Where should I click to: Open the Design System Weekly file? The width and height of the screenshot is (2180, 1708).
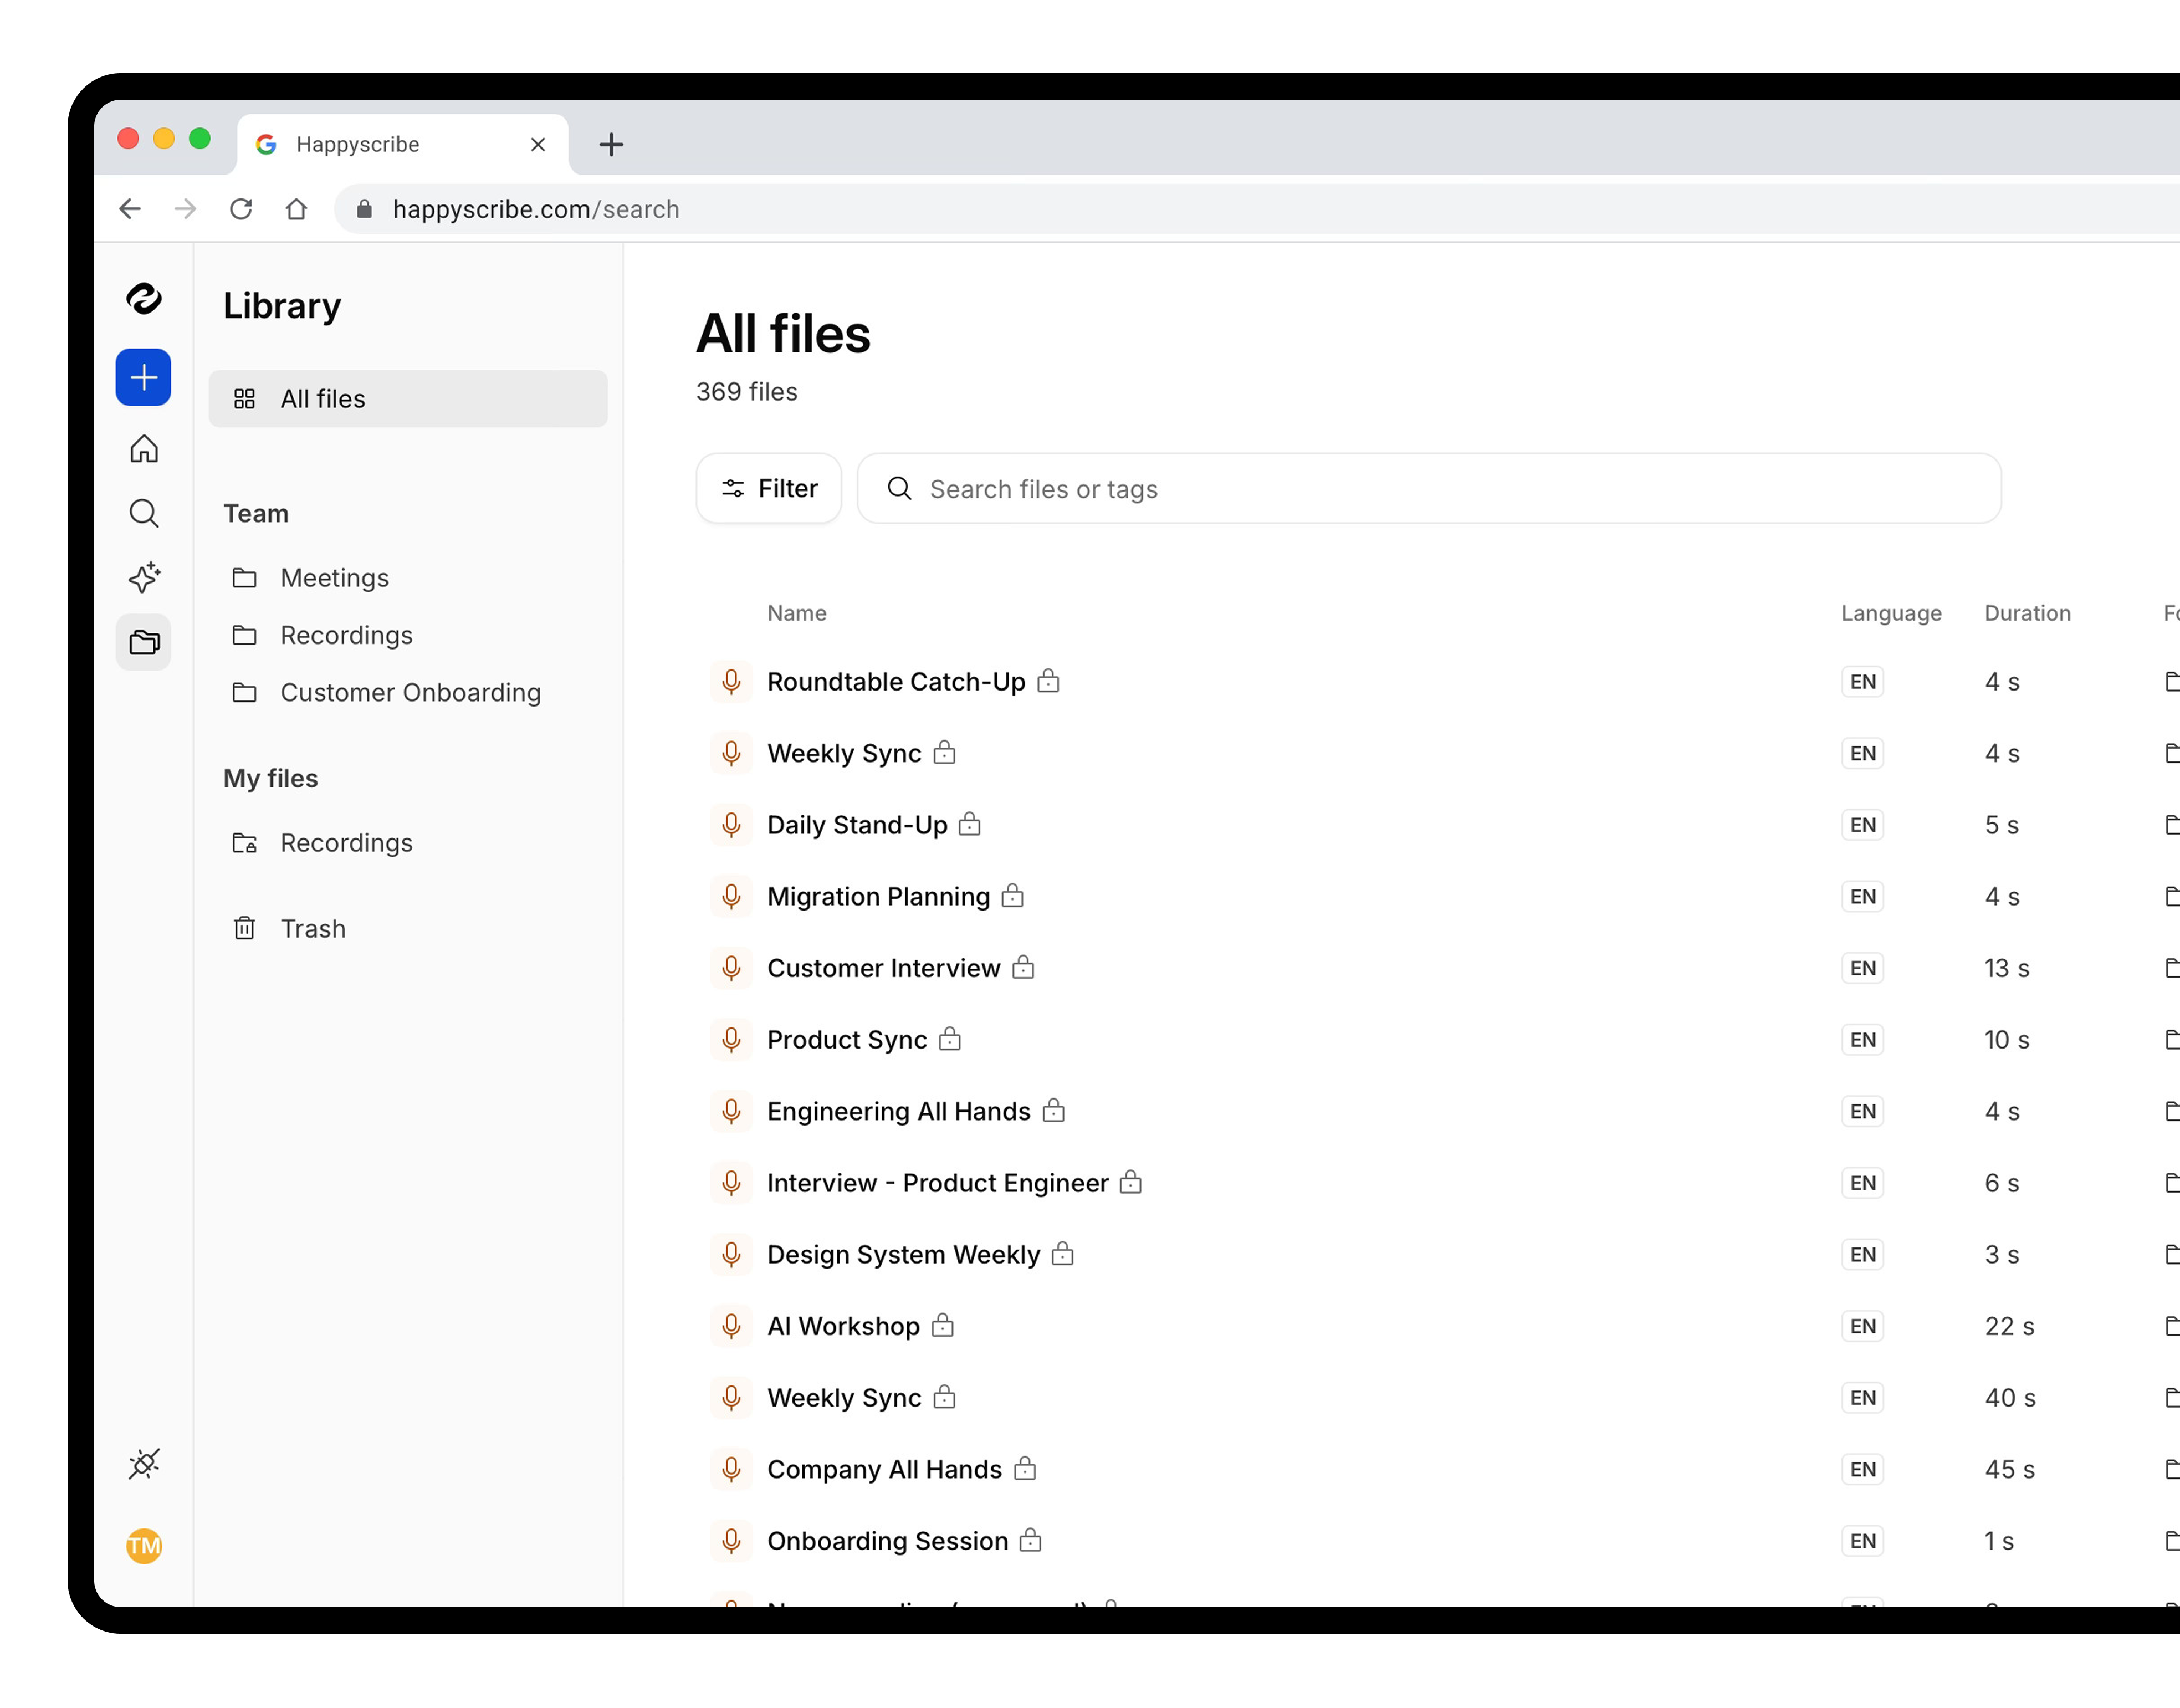coord(903,1255)
